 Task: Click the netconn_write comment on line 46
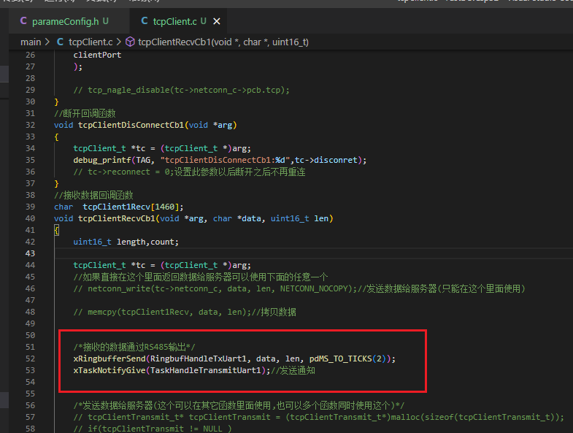click(299, 288)
